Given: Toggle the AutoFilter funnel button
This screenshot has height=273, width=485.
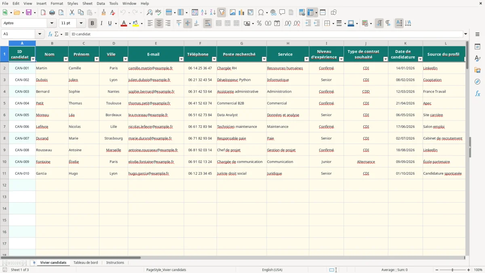Looking at the screenshot, I should (x=222, y=13).
